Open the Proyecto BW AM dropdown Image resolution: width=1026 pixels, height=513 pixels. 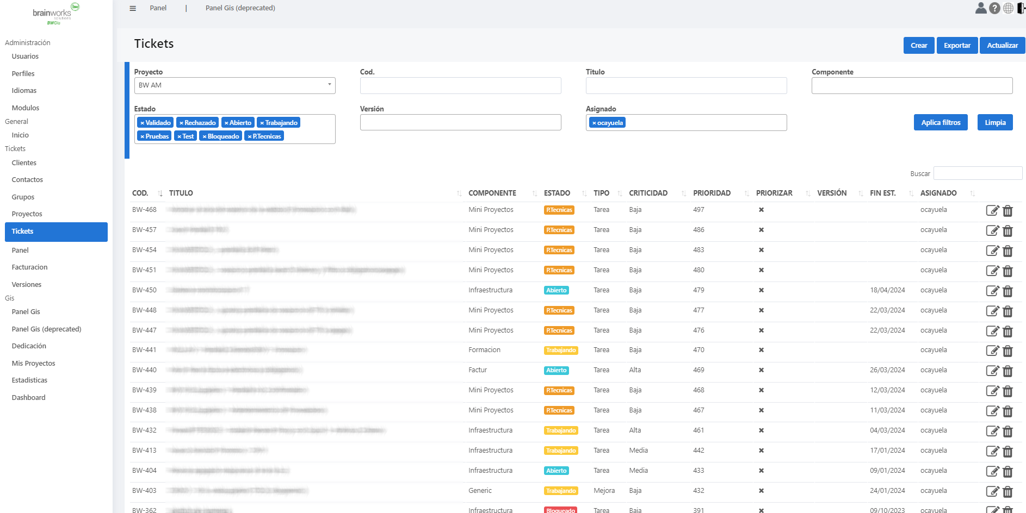234,85
